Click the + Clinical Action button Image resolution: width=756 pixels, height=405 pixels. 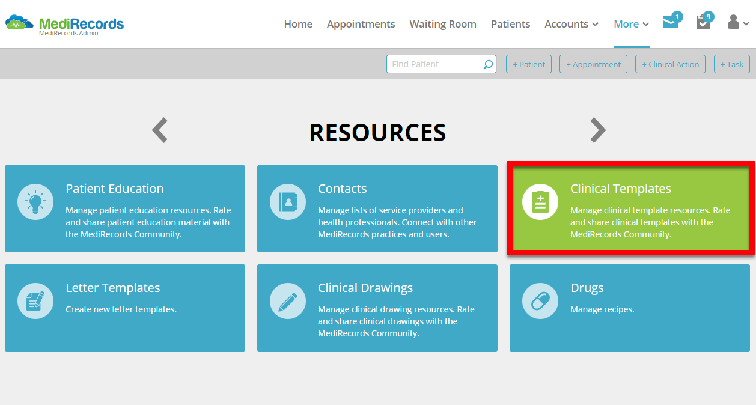click(670, 64)
